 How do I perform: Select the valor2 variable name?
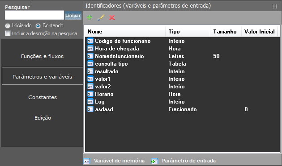tap(103, 87)
